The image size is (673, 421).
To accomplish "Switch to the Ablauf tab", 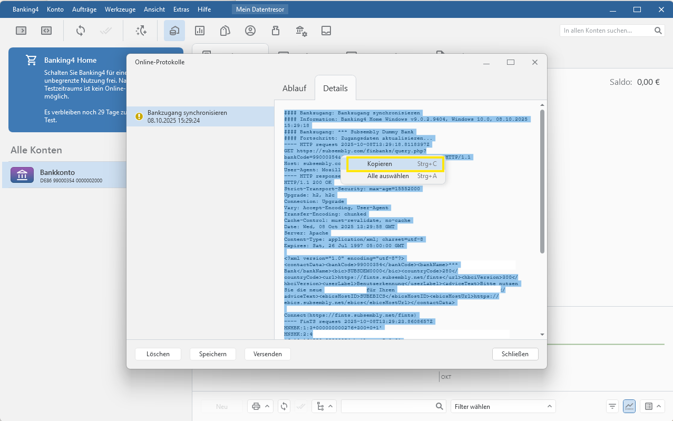I will 294,88.
